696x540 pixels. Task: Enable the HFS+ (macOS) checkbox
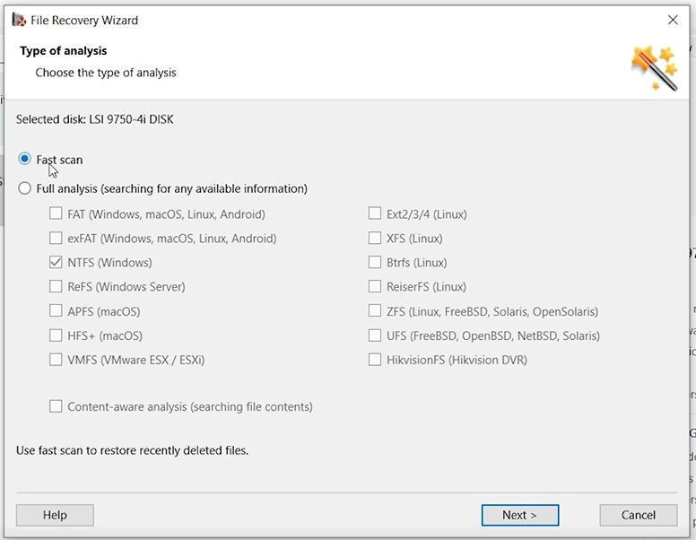56,335
